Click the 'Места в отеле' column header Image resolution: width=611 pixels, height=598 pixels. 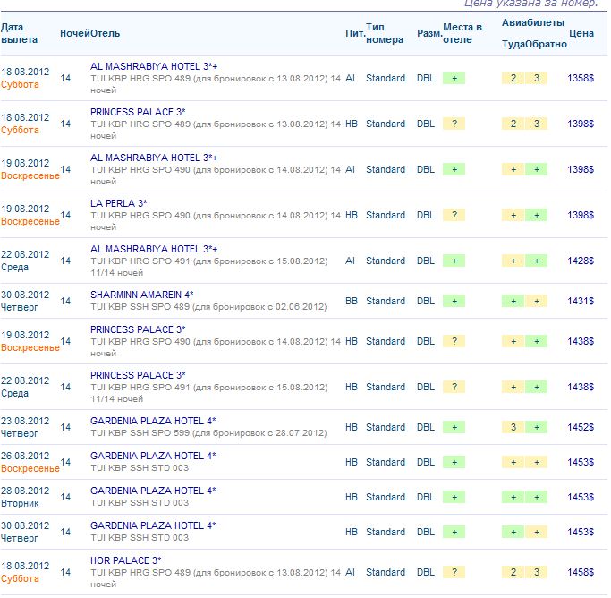point(462,33)
